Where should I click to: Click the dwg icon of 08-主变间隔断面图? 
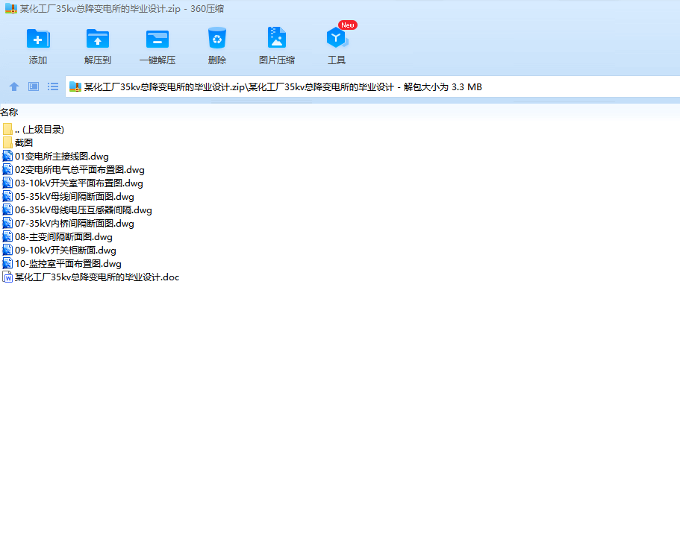click(x=7, y=236)
